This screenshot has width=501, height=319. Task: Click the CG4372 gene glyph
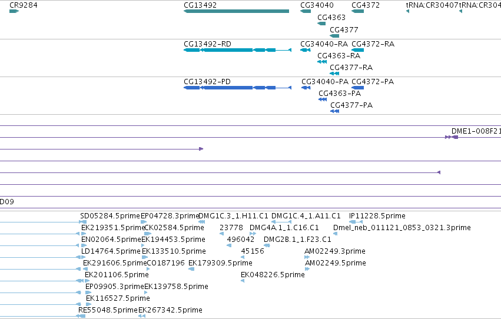point(357,11)
